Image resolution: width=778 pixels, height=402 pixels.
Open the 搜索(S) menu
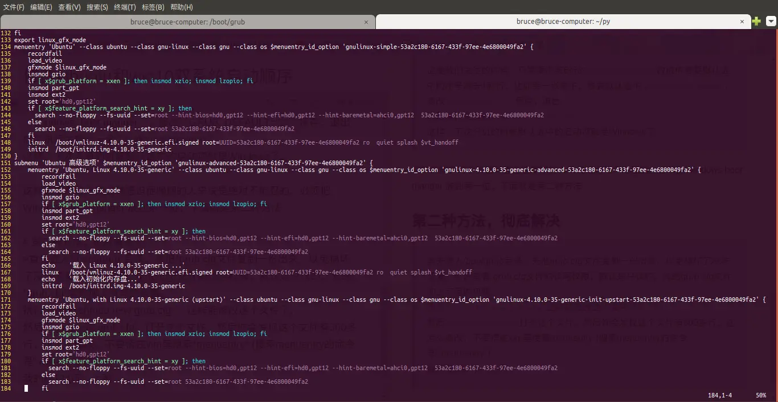tap(97, 7)
